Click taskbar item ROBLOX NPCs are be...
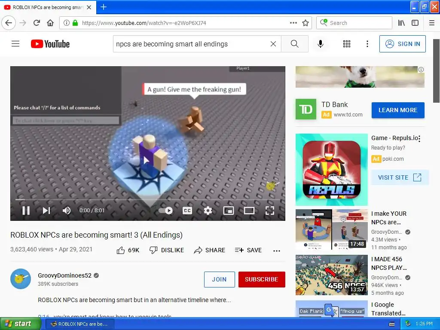This screenshot has width=440, height=330. coord(79,324)
